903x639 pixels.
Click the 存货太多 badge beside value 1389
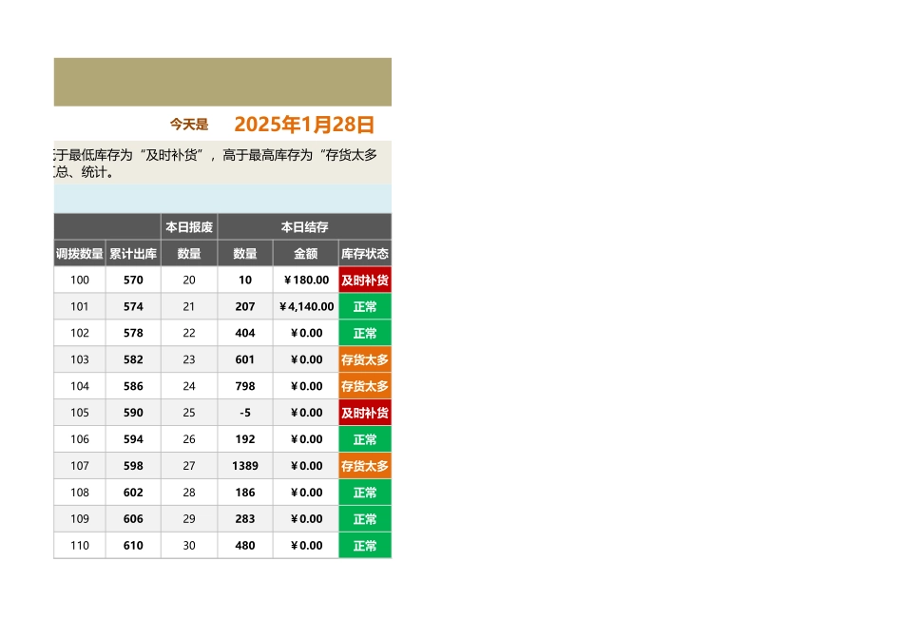click(365, 465)
